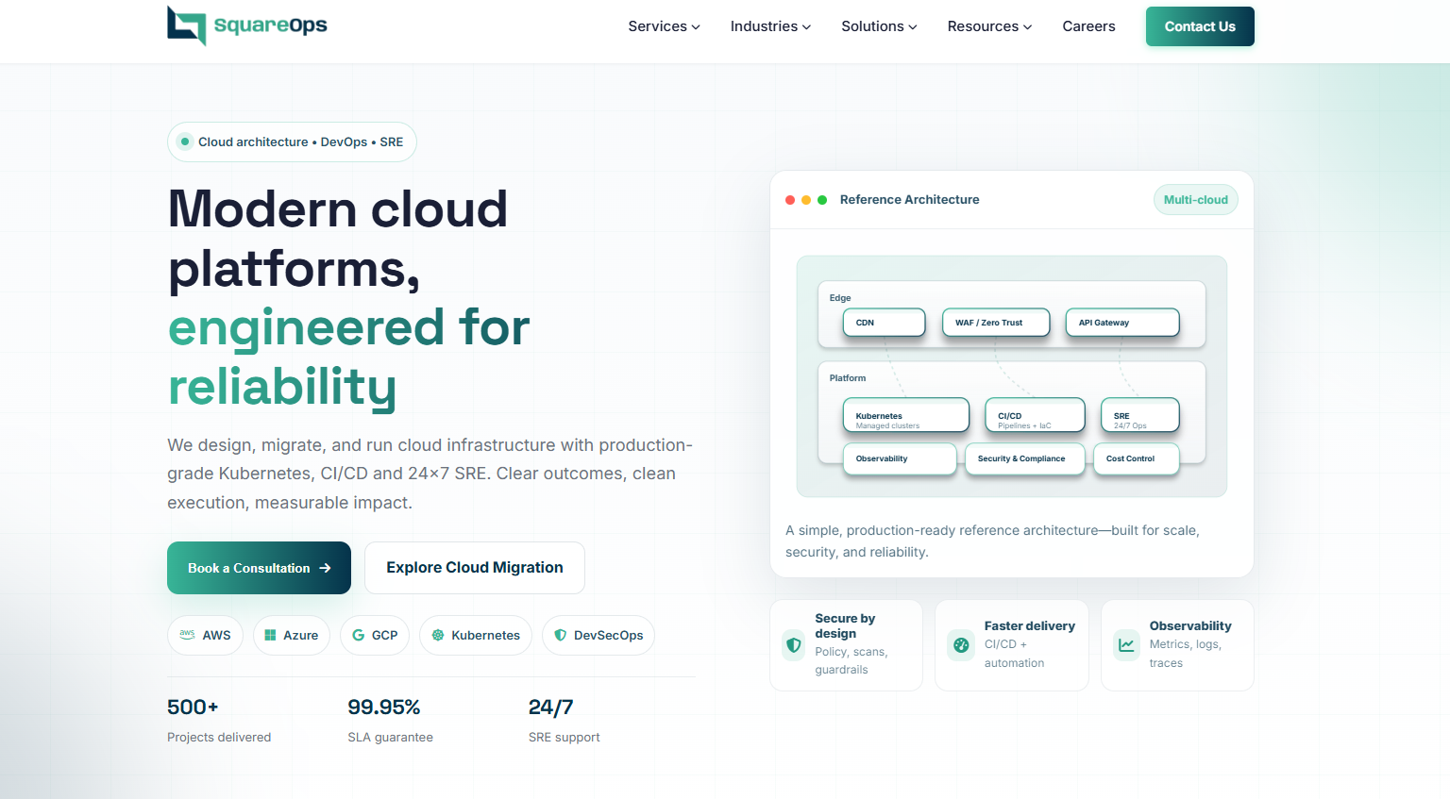Click CI/CD + automation text
This screenshot has height=799, width=1450.
coord(1014,654)
